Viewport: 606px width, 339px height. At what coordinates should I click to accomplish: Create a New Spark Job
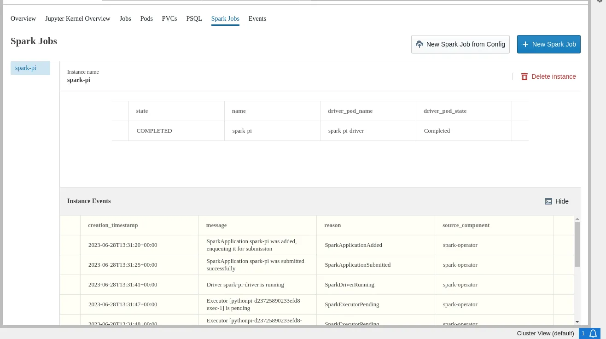click(x=549, y=44)
